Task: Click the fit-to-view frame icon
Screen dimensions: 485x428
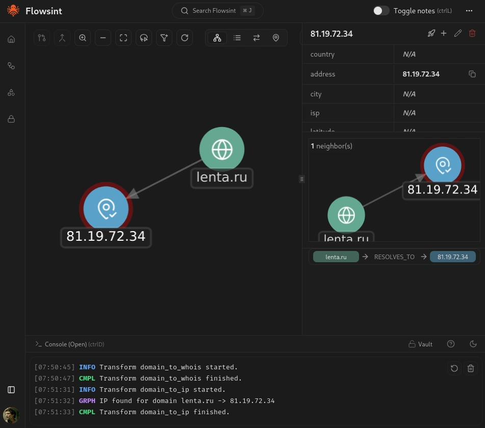Action: click(123, 38)
